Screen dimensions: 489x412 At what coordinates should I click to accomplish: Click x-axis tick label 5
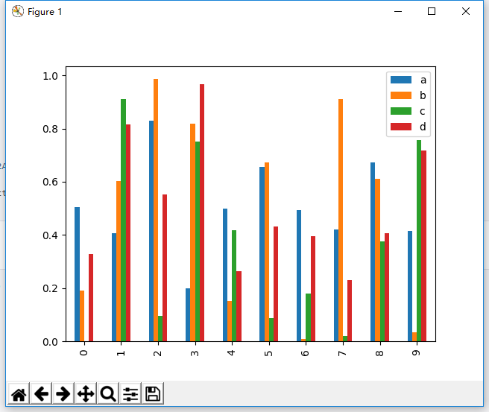click(268, 353)
